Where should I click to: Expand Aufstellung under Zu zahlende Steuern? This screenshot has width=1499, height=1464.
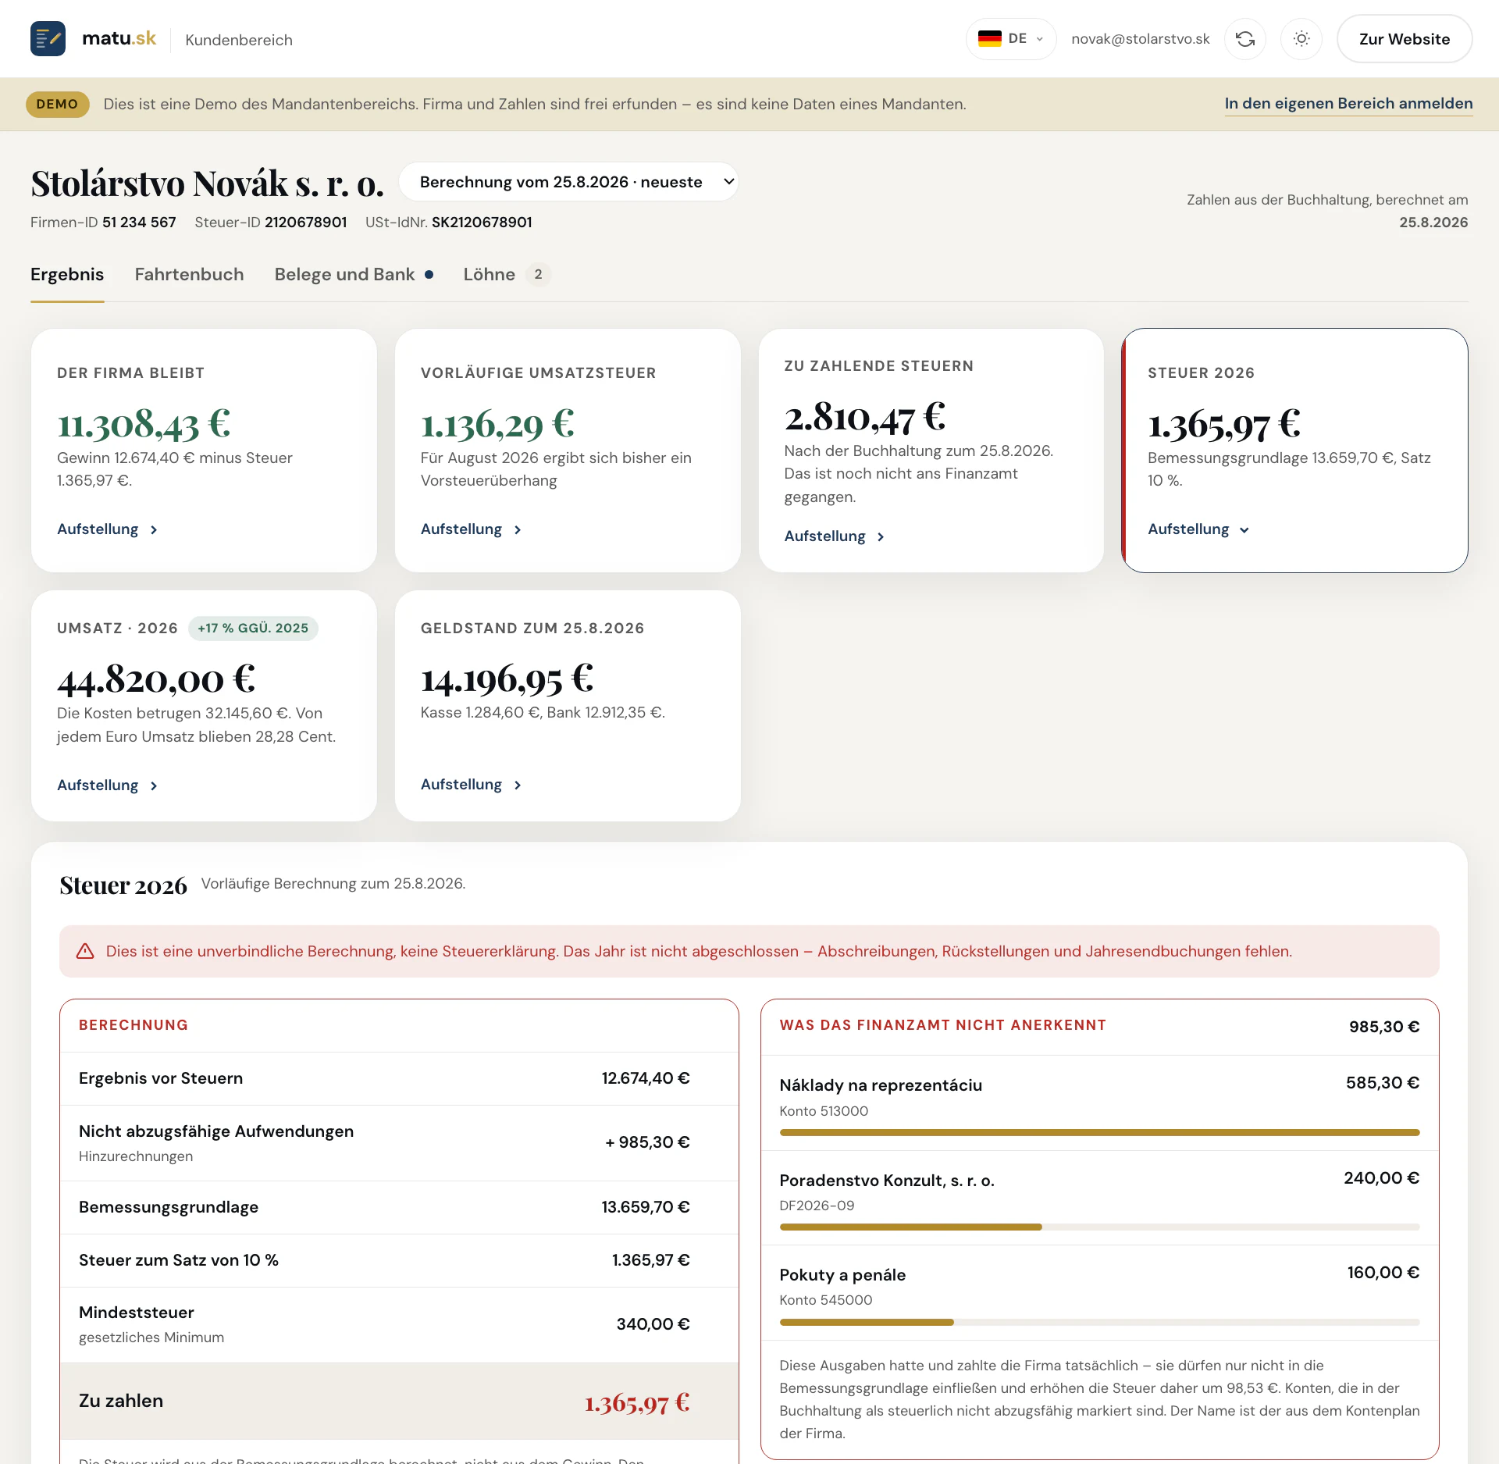coord(835,536)
